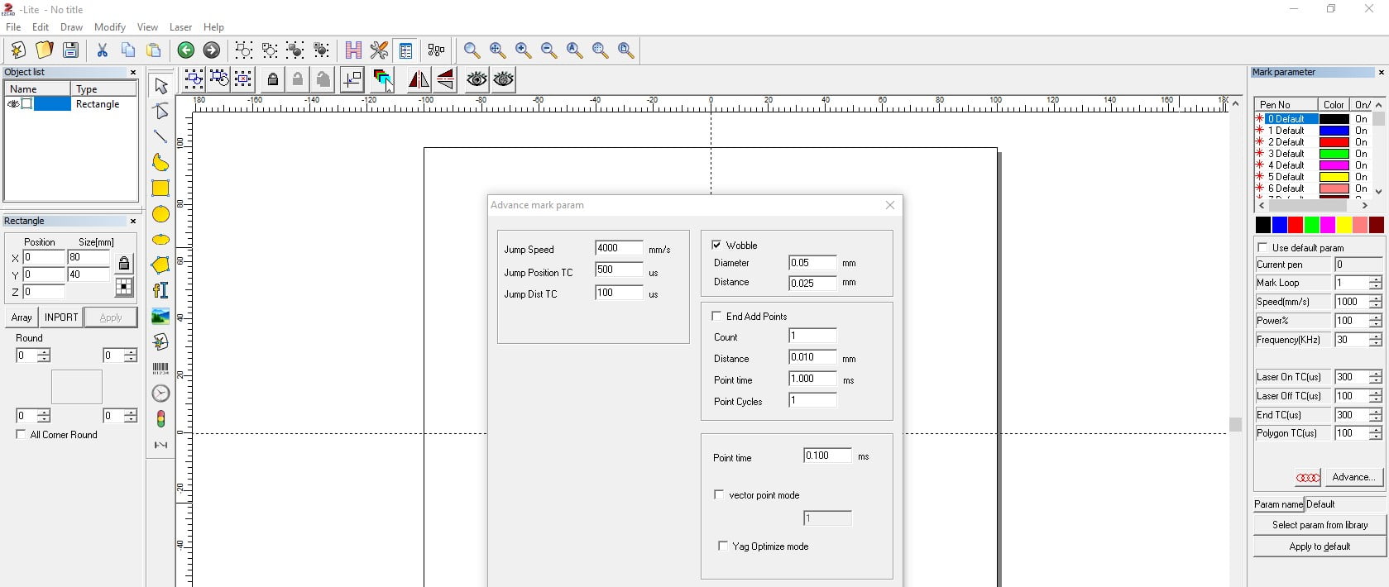This screenshot has width=1389, height=587.
Task: Select the rectangle drawing tool
Action: click(160, 189)
